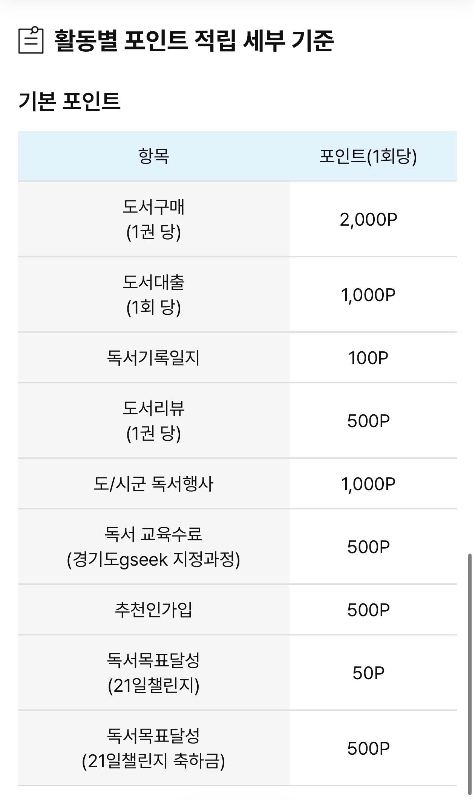Image resolution: width=475 pixels, height=800 pixels.
Task: Click the 도/시군 독서행사 row label
Action: click(x=153, y=484)
